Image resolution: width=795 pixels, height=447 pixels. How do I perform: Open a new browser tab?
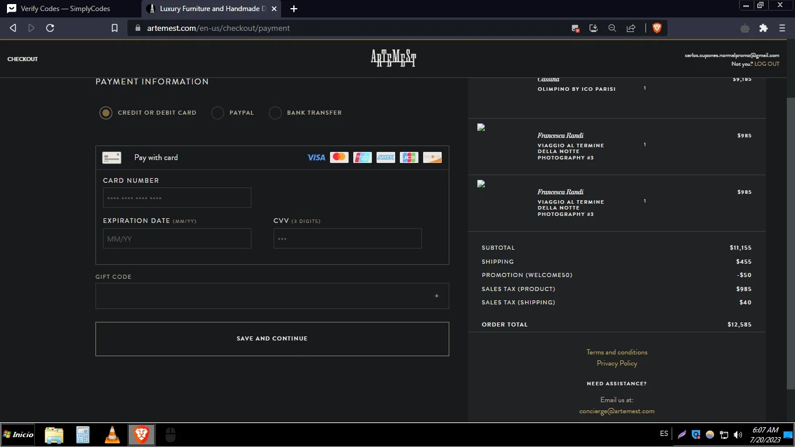click(294, 9)
